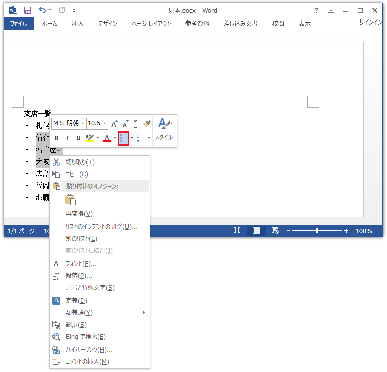Screen dimensions: 387x372
Task: Open the スタイル styles button
Action: pos(164,129)
